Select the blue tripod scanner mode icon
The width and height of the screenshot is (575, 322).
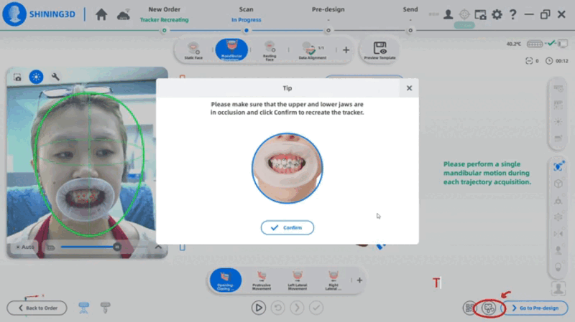[x=84, y=308]
